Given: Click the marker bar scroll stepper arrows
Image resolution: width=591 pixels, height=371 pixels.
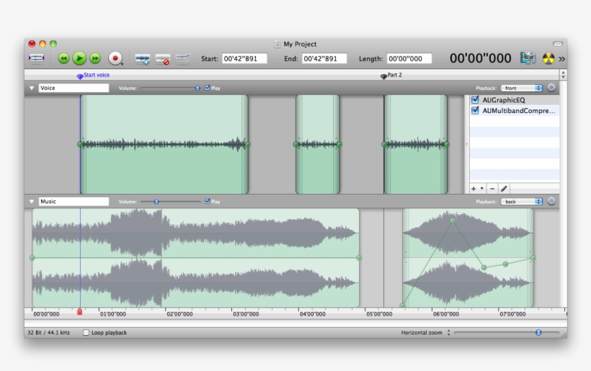Looking at the screenshot, I should pyautogui.click(x=563, y=75).
